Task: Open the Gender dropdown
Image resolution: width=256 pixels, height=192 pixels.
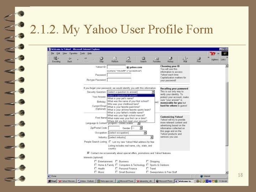Action: tap(137, 128)
